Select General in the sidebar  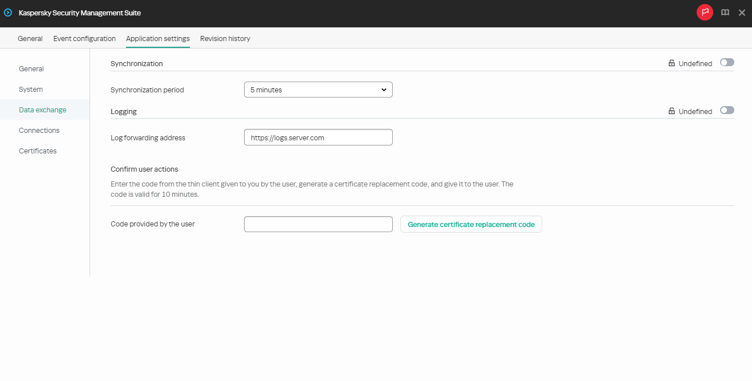pos(31,68)
